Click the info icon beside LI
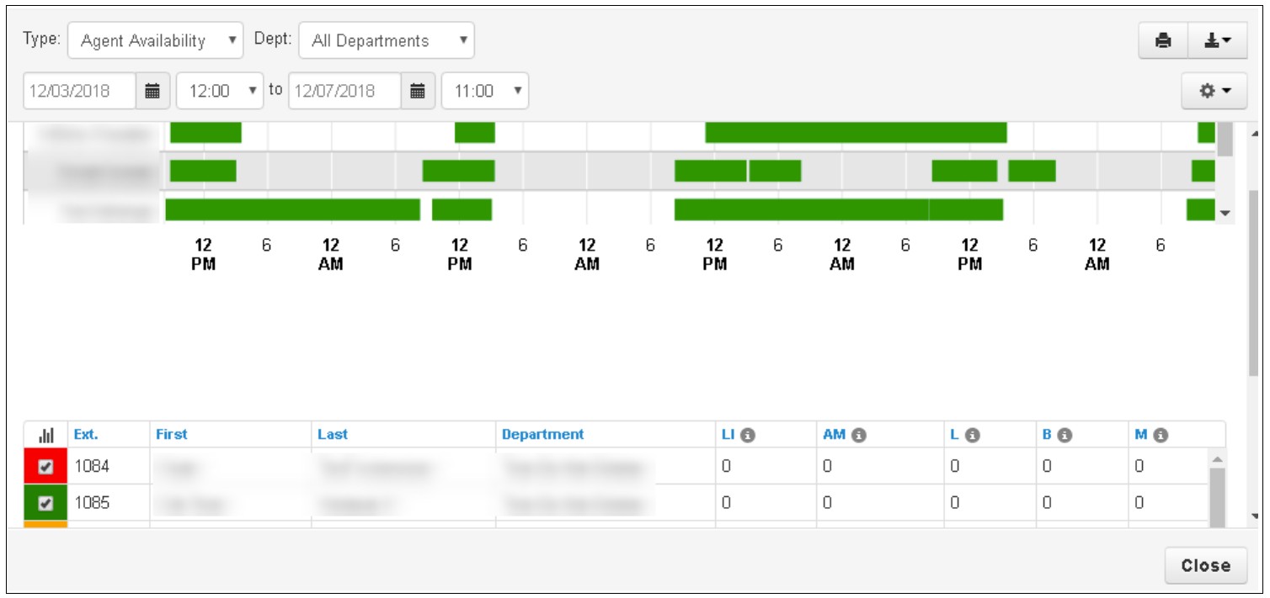This screenshot has height=598, width=1270. pyautogui.click(x=748, y=436)
